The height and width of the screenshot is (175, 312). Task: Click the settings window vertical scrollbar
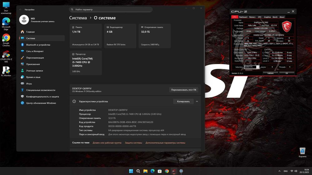point(204,53)
